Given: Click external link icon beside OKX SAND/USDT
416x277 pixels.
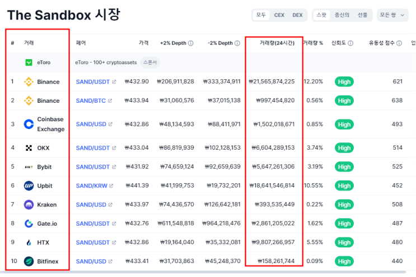Looking at the screenshot, I should pyautogui.click(x=114, y=148).
